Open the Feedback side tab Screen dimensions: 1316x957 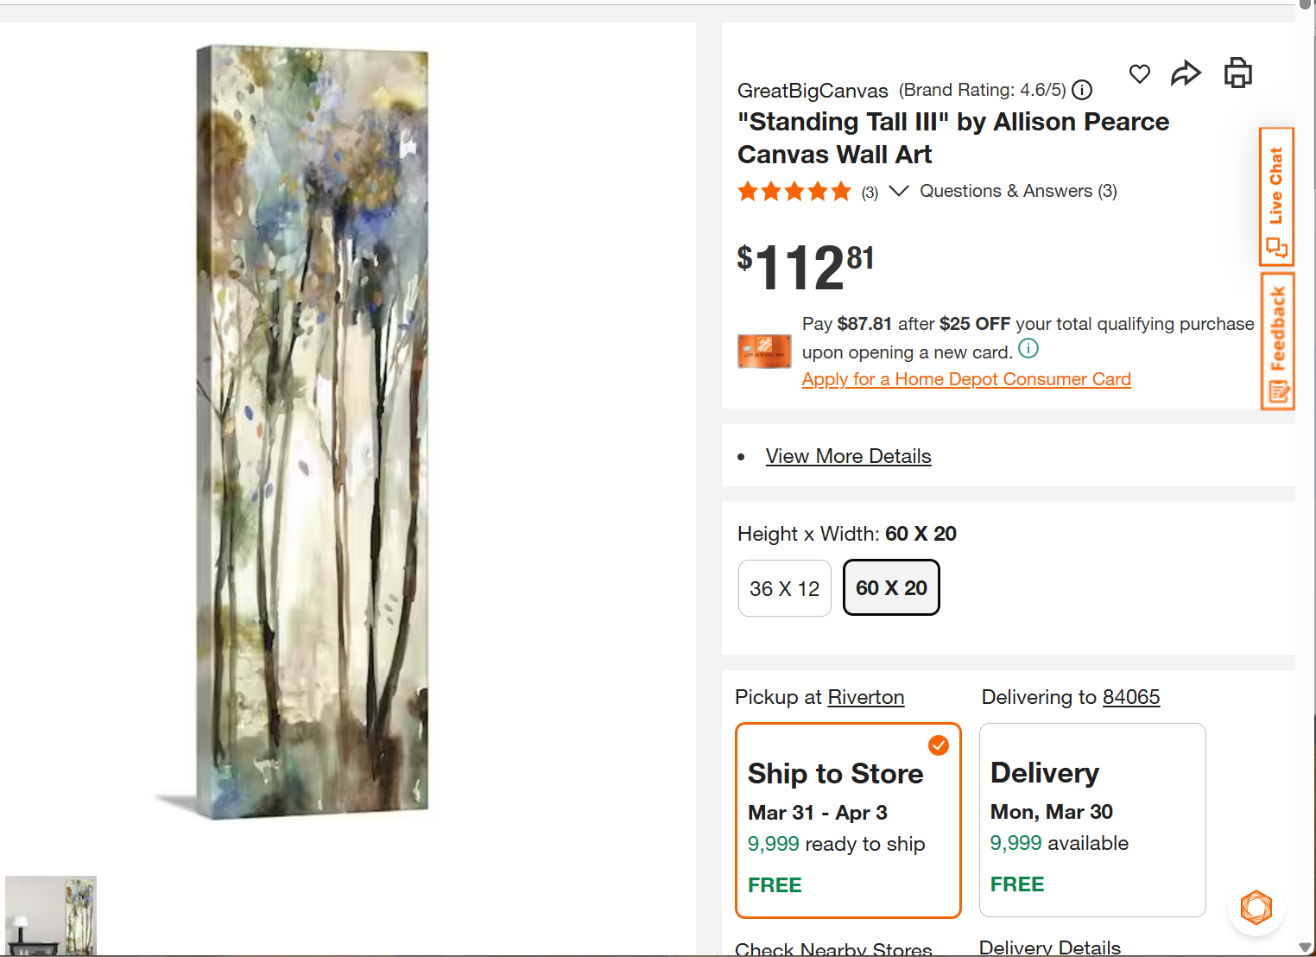pyautogui.click(x=1277, y=341)
